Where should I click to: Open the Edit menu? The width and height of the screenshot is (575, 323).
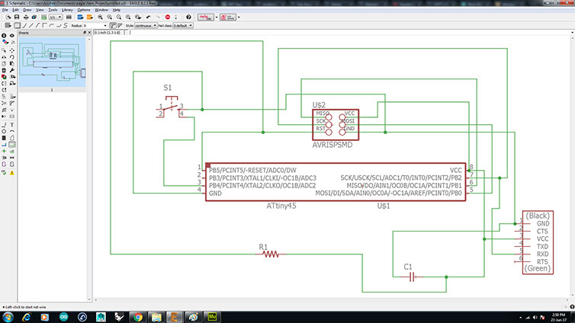[16, 10]
